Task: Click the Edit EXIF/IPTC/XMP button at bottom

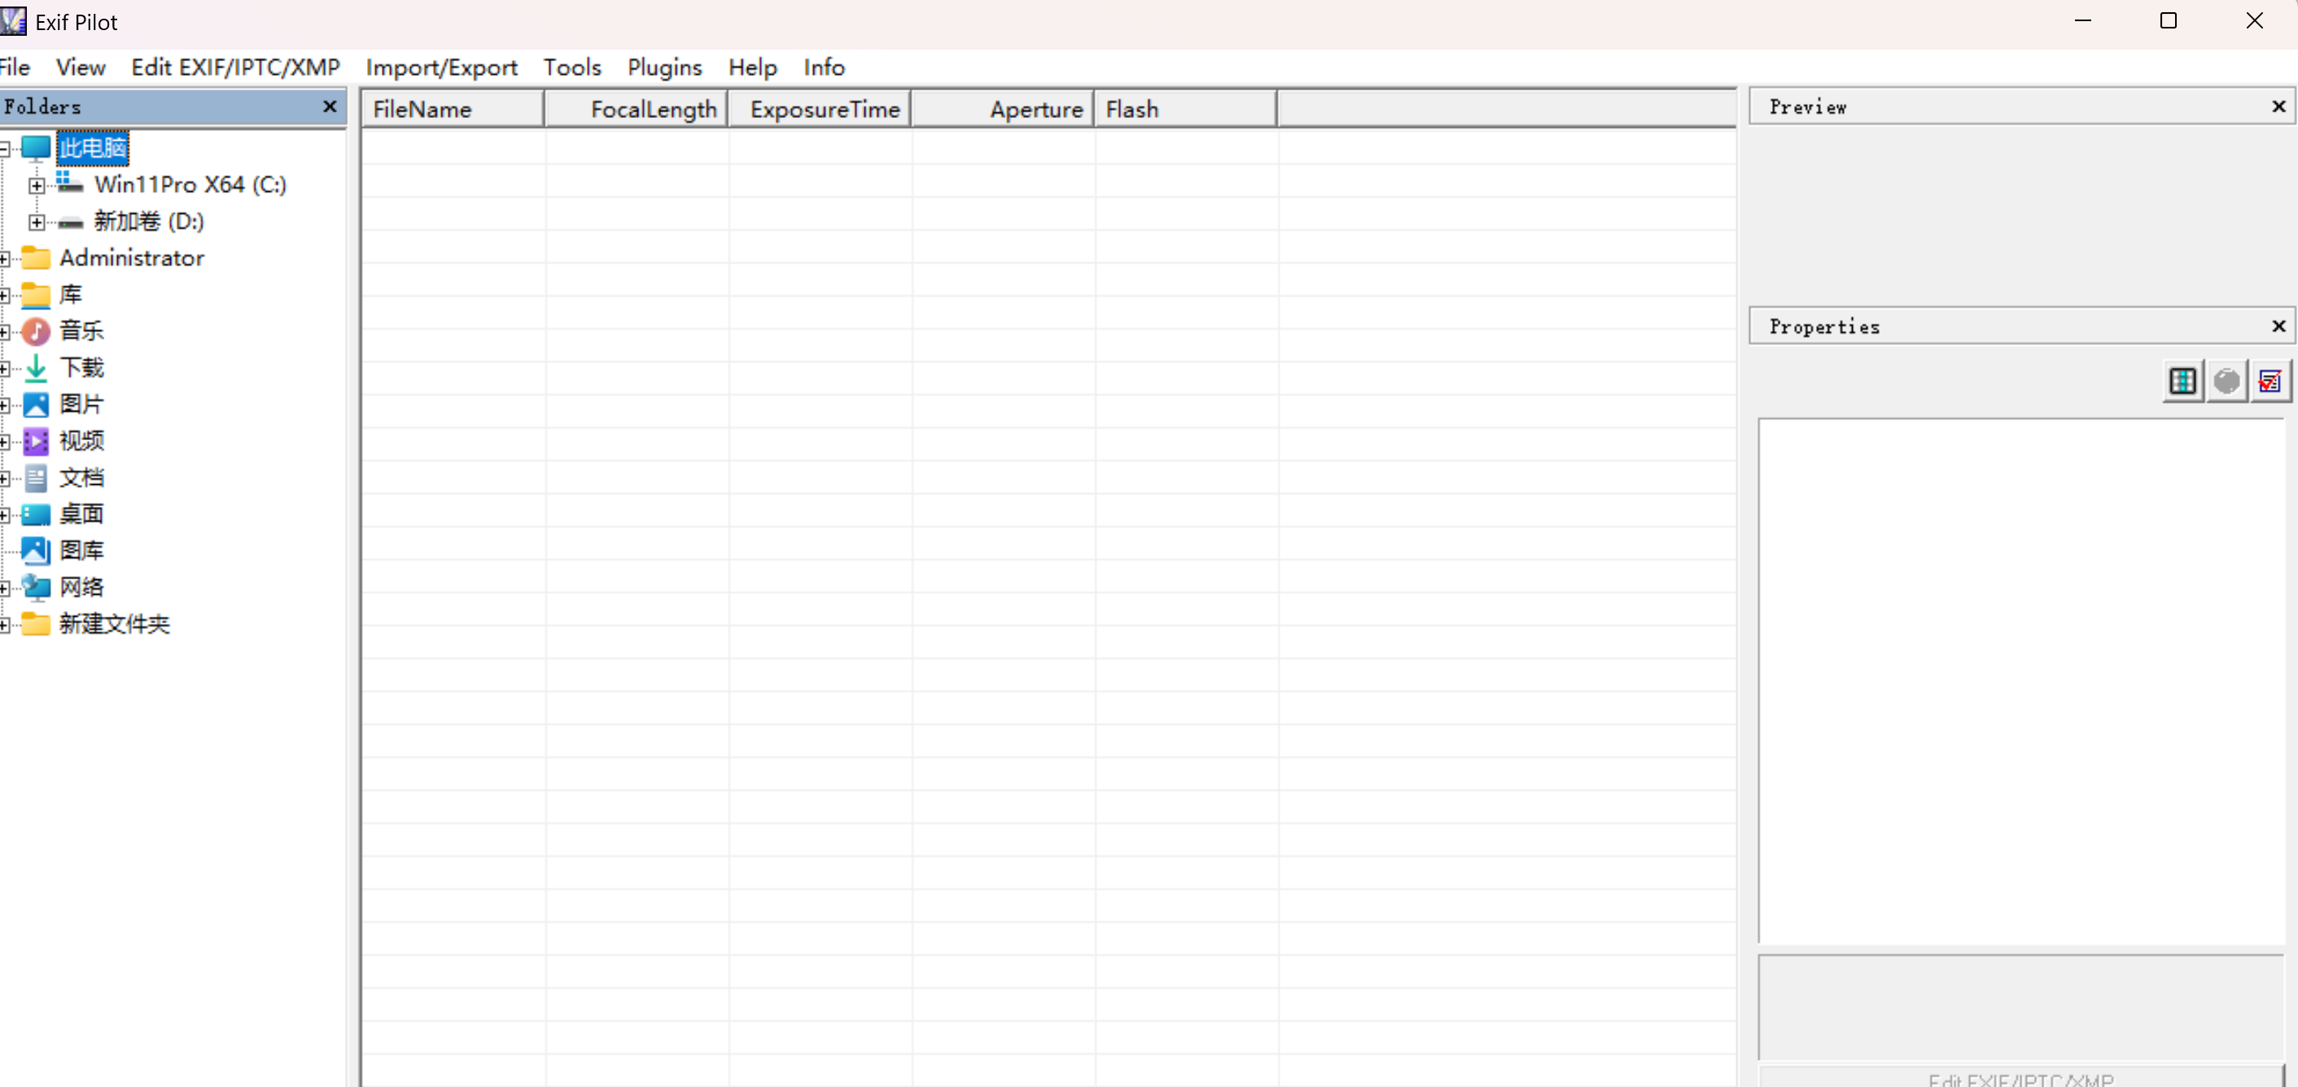Action: (2020, 1076)
